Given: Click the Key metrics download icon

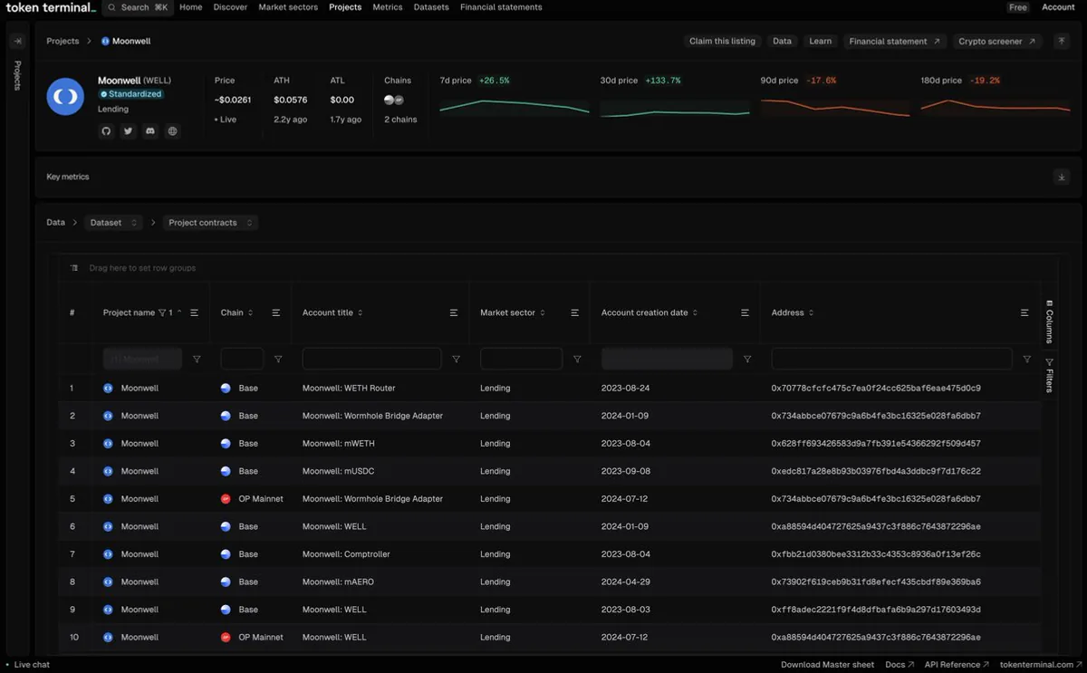Looking at the screenshot, I should tap(1062, 177).
